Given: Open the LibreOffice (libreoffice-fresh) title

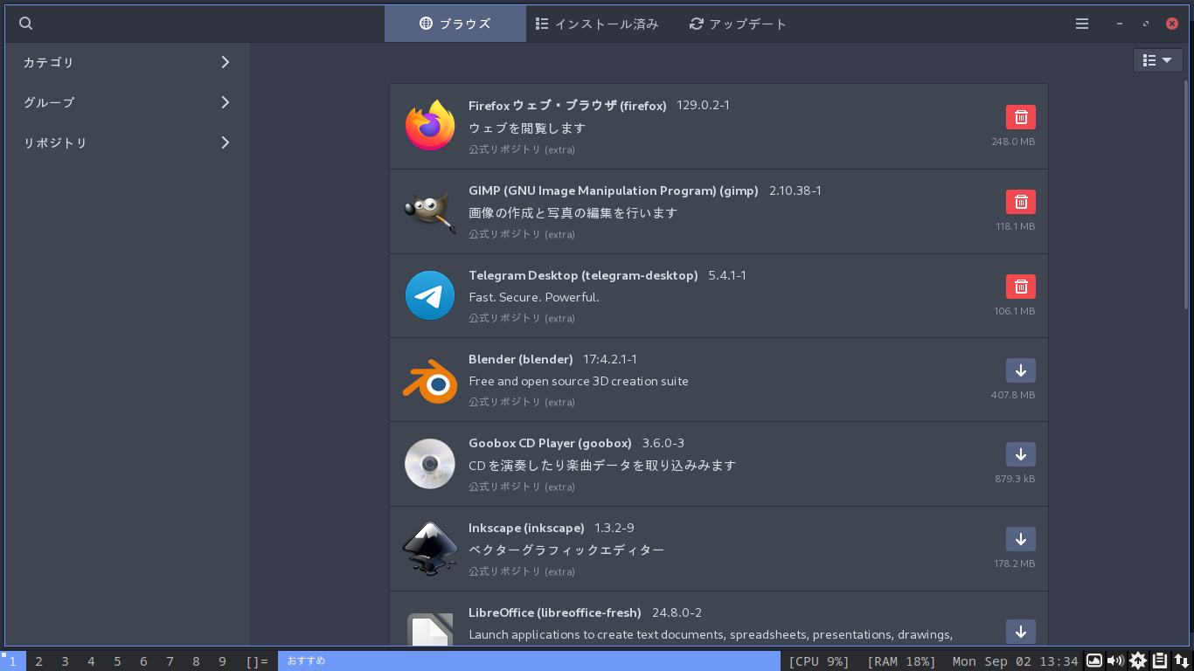Looking at the screenshot, I should [555, 612].
